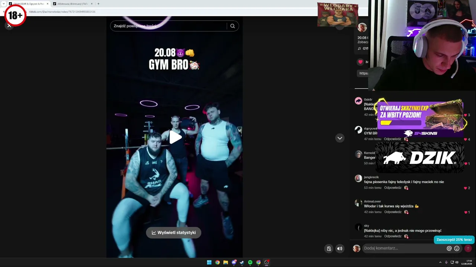Image resolution: width=476 pixels, height=267 pixels.
Task: Open File Explorer from the taskbar
Action: coord(225,263)
